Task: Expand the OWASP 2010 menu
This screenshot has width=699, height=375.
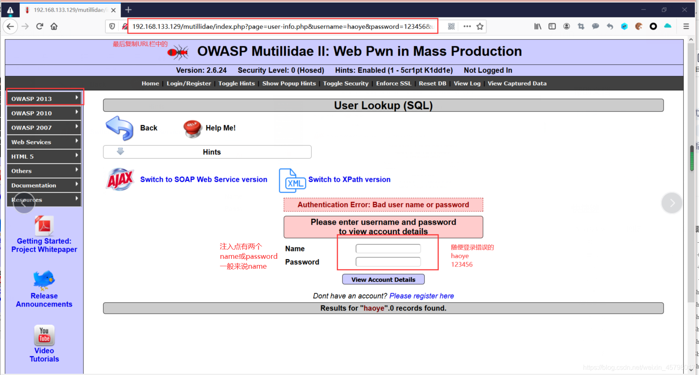Action: pos(44,113)
